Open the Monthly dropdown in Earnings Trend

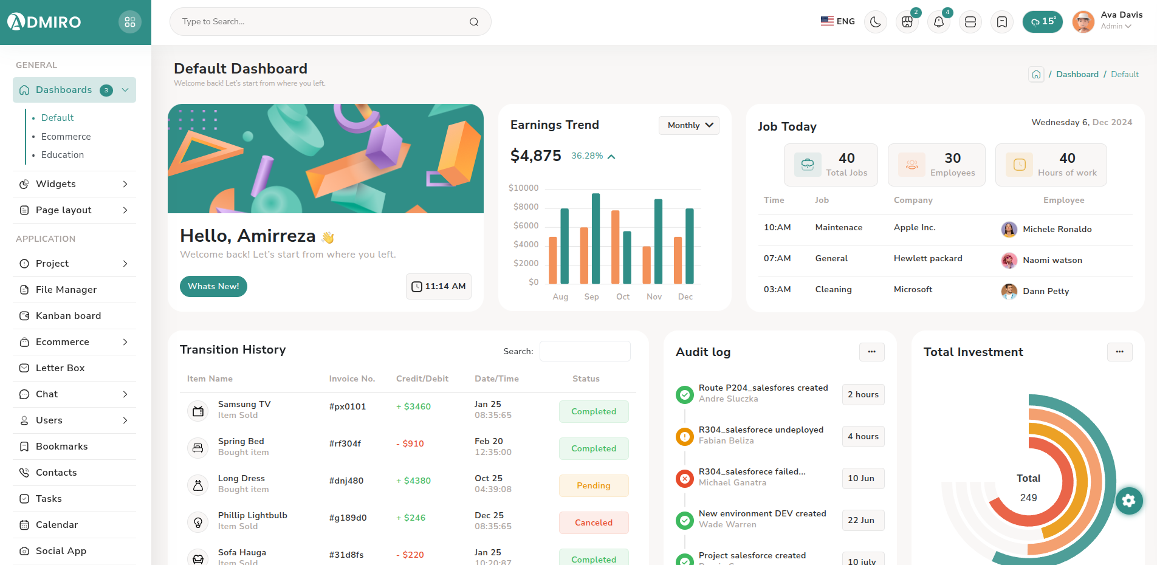coord(689,125)
